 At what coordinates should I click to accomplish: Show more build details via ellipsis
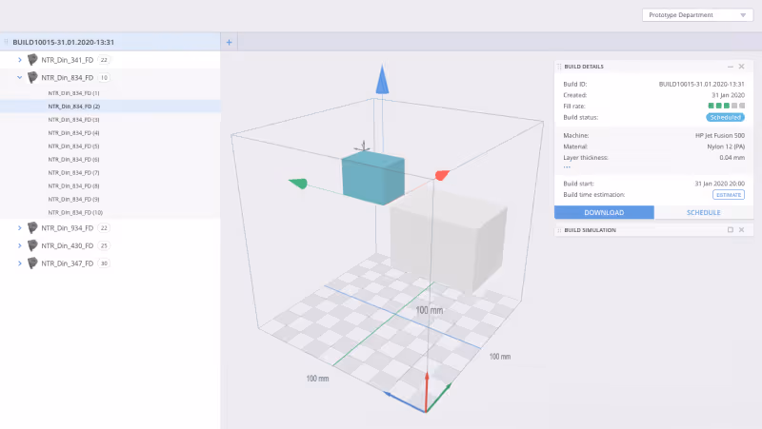[567, 167]
